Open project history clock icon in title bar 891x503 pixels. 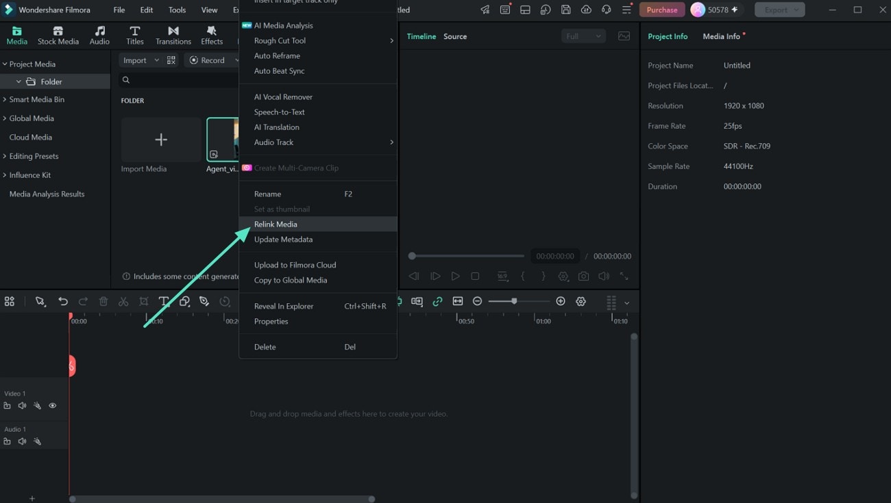point(546,10)
